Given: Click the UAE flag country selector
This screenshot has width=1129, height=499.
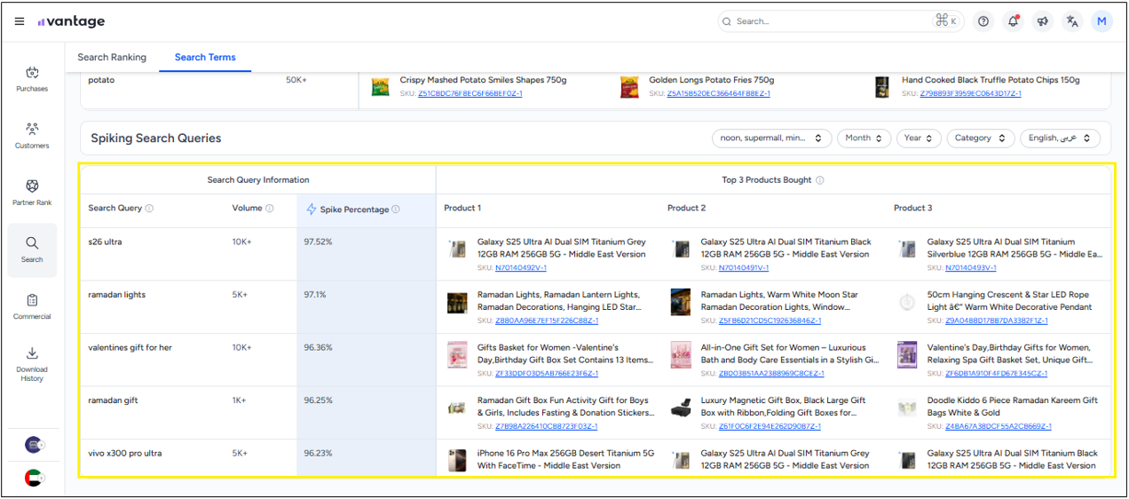Looking at the screenshot, I should click(33, 478).
